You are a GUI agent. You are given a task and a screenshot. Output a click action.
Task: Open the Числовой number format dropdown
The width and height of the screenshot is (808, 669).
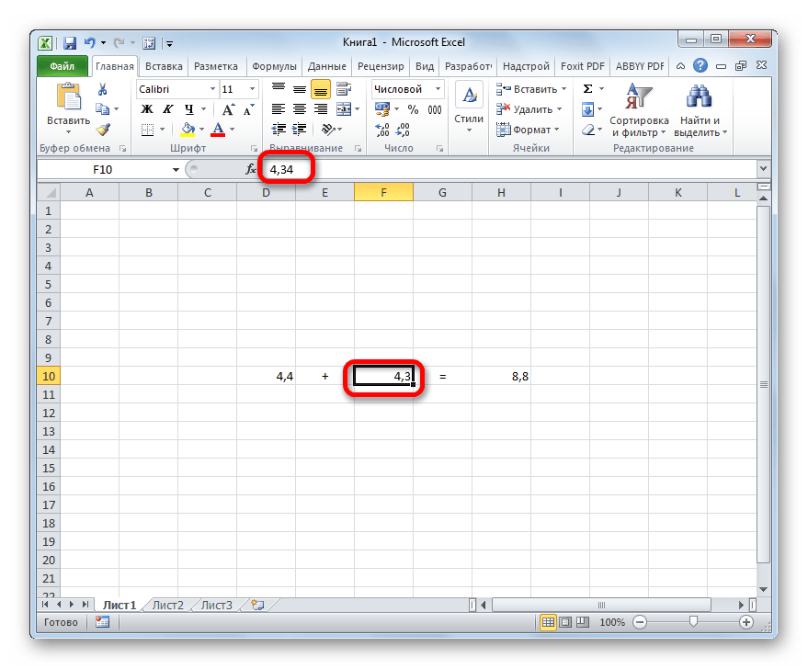click(438, 89)
